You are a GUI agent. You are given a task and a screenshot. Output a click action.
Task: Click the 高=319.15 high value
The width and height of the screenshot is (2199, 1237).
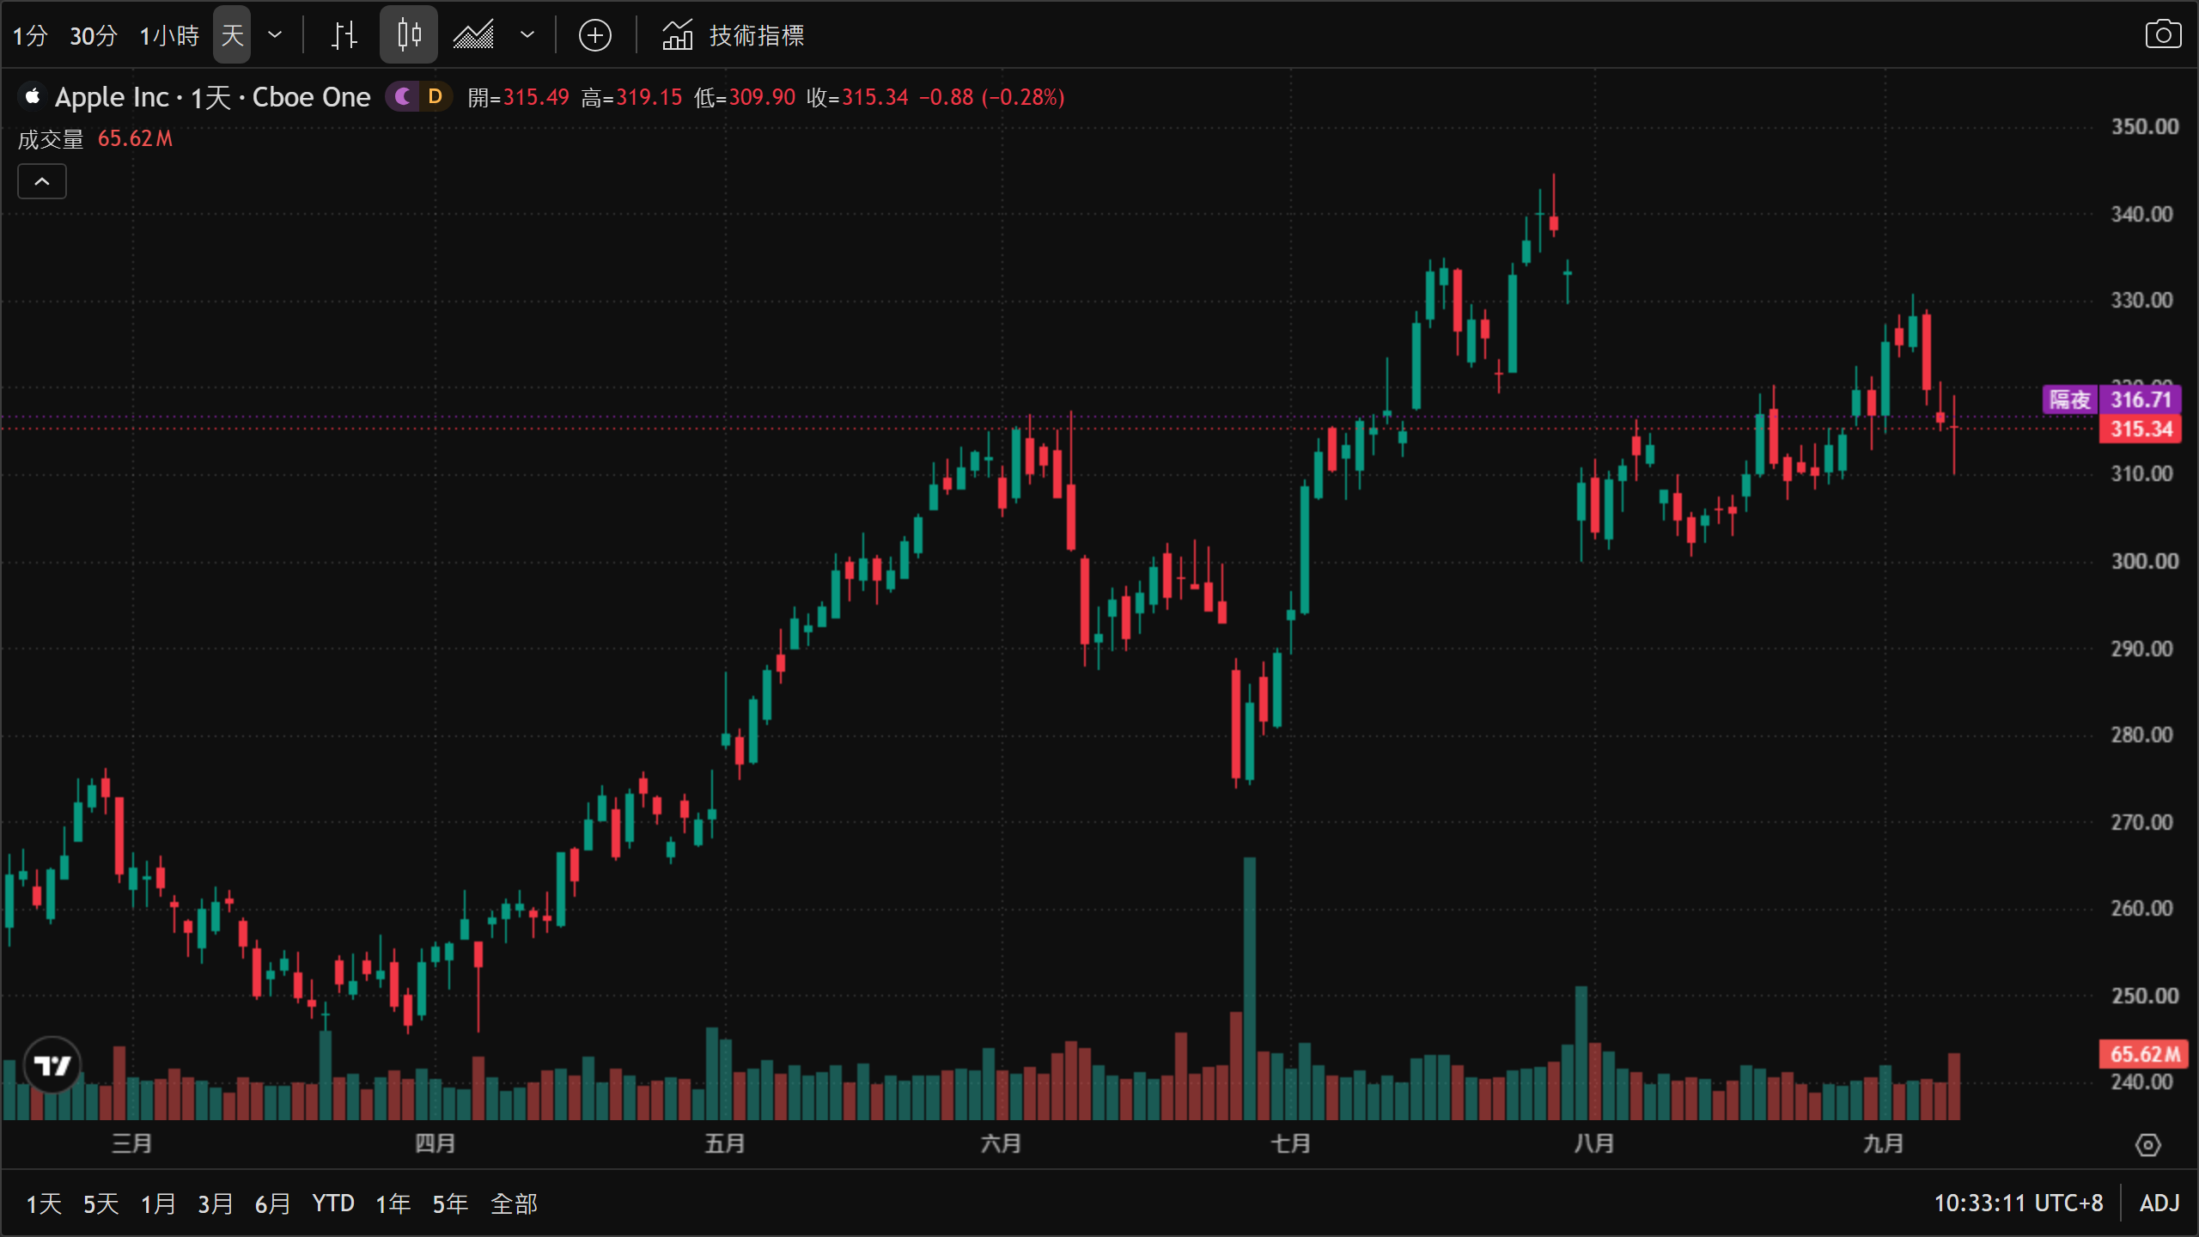pyautogui.click(x=631, y=97)
